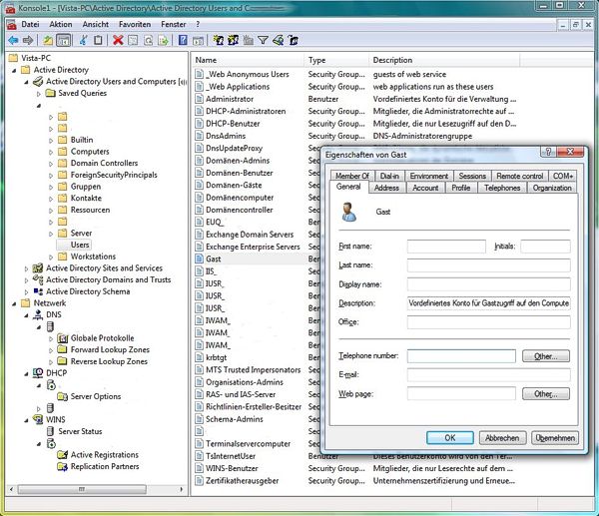
Task: Click the red X Delete icon
Action: click(118, 40)
